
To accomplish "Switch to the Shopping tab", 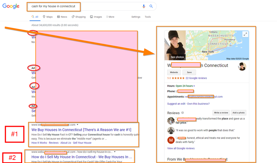I will pos(79,17).
